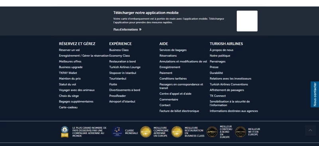Open Services de bagages link

[173, 50]
